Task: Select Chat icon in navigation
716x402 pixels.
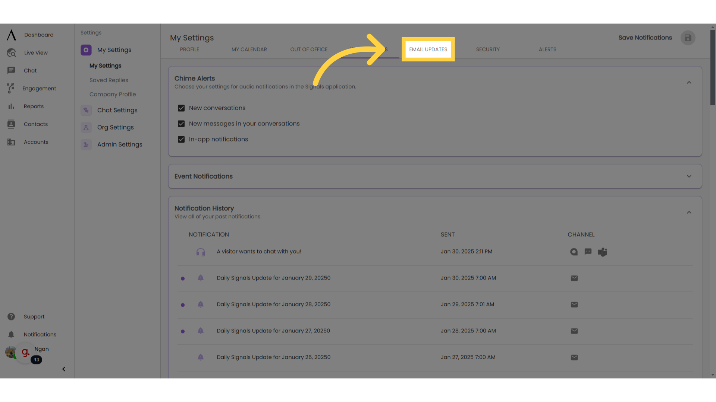Action: [x=11, y=70]
